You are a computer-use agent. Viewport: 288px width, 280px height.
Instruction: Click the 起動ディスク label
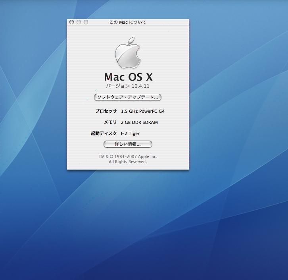[104, 133]
